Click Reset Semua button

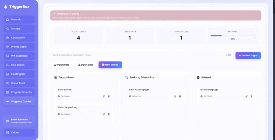110,65
